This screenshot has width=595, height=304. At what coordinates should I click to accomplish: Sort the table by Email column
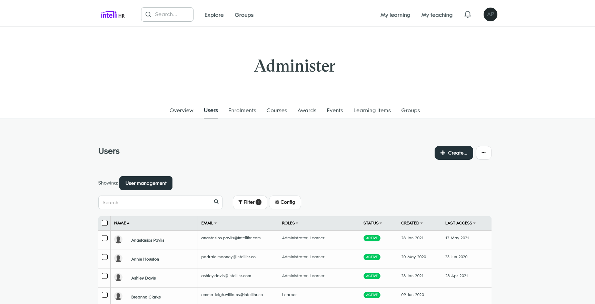tap(209, 223)
